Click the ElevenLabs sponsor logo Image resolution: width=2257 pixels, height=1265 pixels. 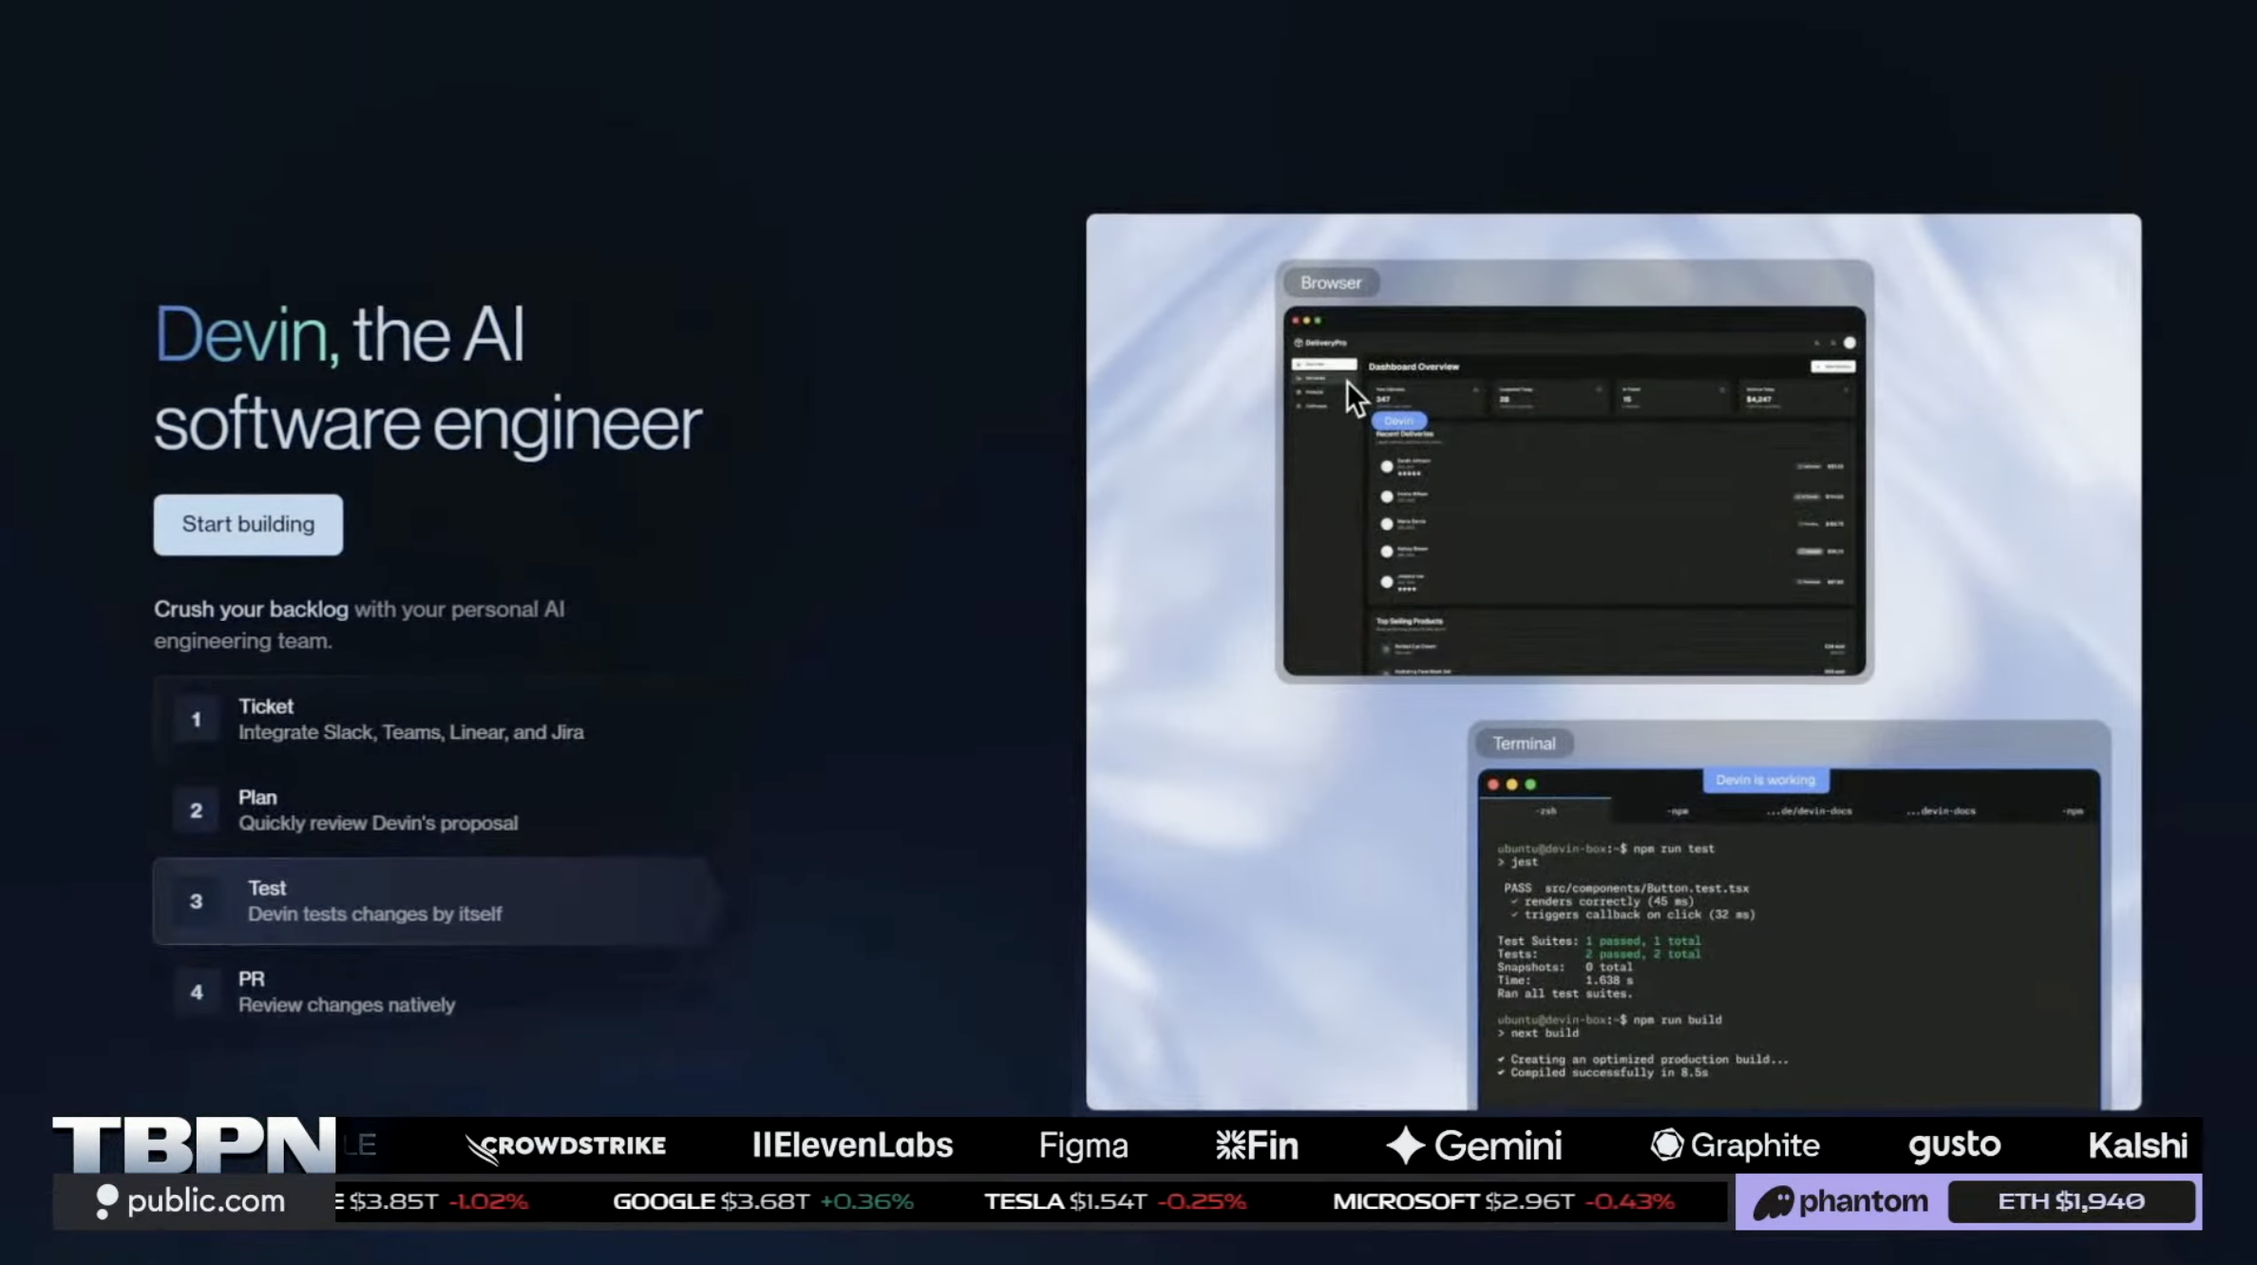click(852, 1145)
